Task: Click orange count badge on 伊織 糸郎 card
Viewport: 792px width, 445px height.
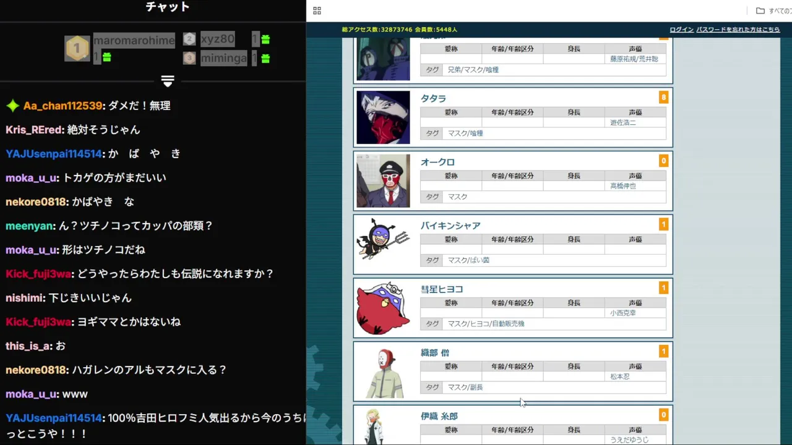Action: 663,416
